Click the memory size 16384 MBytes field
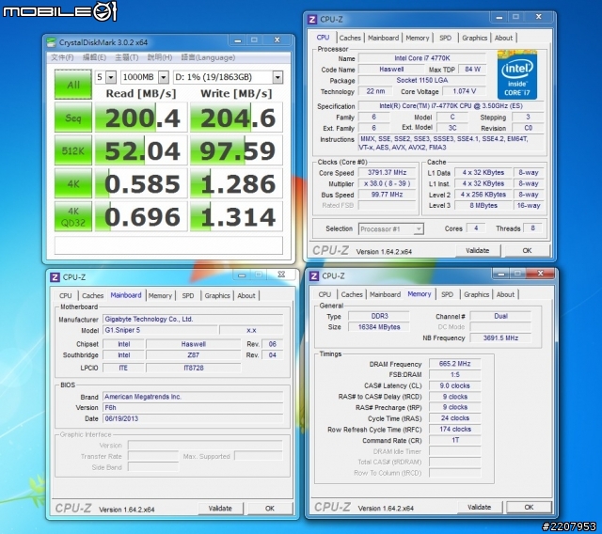The image size is (602, 534). click(x=379, y=327)
